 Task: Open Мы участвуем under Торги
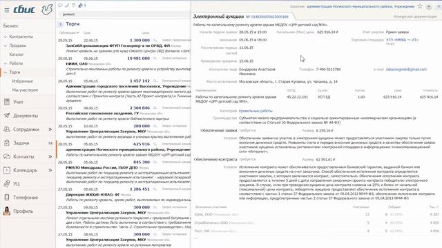25,90
